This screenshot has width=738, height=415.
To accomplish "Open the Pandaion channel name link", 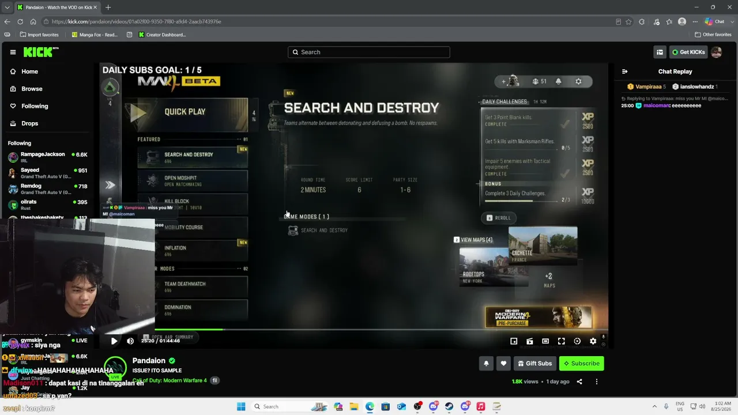I will [149, 361].
